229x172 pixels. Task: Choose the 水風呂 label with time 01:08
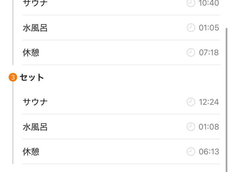[35, 127]
